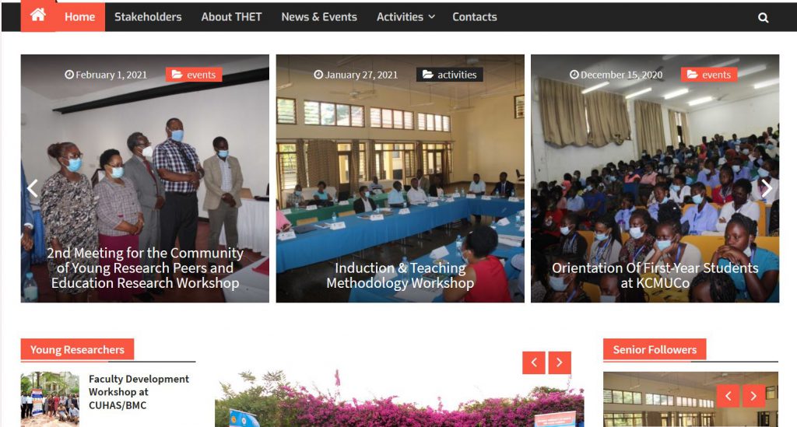Open the Contacts page
This screenshot has width=797, height=427.
point(475,17)
